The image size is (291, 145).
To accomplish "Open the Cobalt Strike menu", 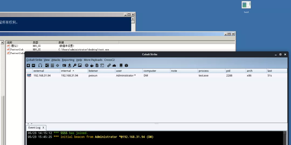I will [x=34, y=60].
